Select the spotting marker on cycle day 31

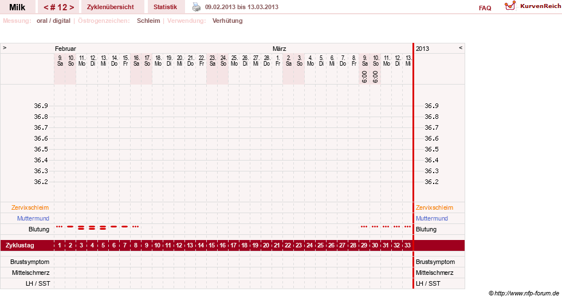(386, 227)
